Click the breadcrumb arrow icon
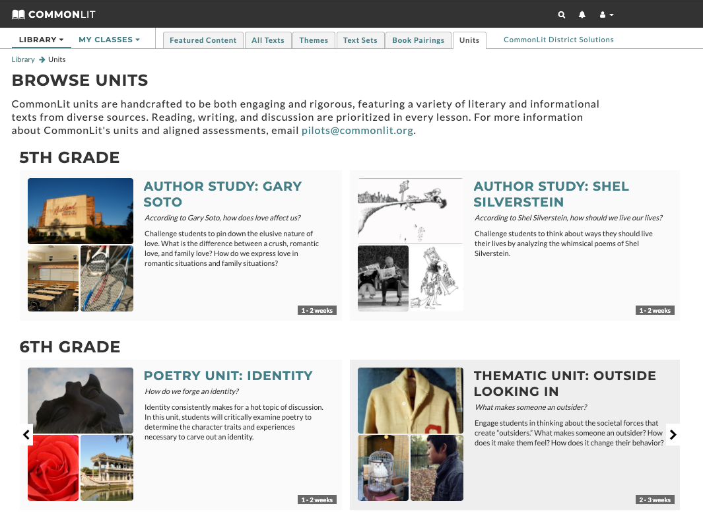Image resolution: width=703 pixels, height=522 pixels. tap(42, 59)
